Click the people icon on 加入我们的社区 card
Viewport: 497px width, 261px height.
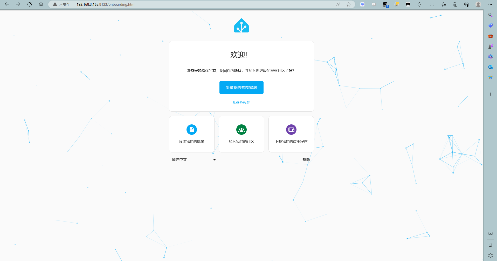pyautogui.click(x=241, y=130)
